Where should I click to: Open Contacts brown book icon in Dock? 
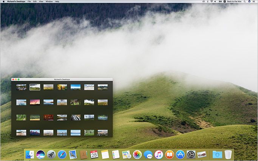pyautogui.click(x=83, y=155)
